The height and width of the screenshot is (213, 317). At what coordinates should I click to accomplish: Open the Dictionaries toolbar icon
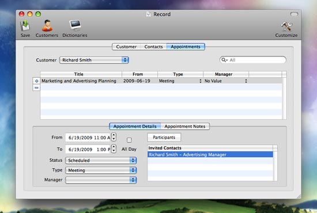click(75, 25)
